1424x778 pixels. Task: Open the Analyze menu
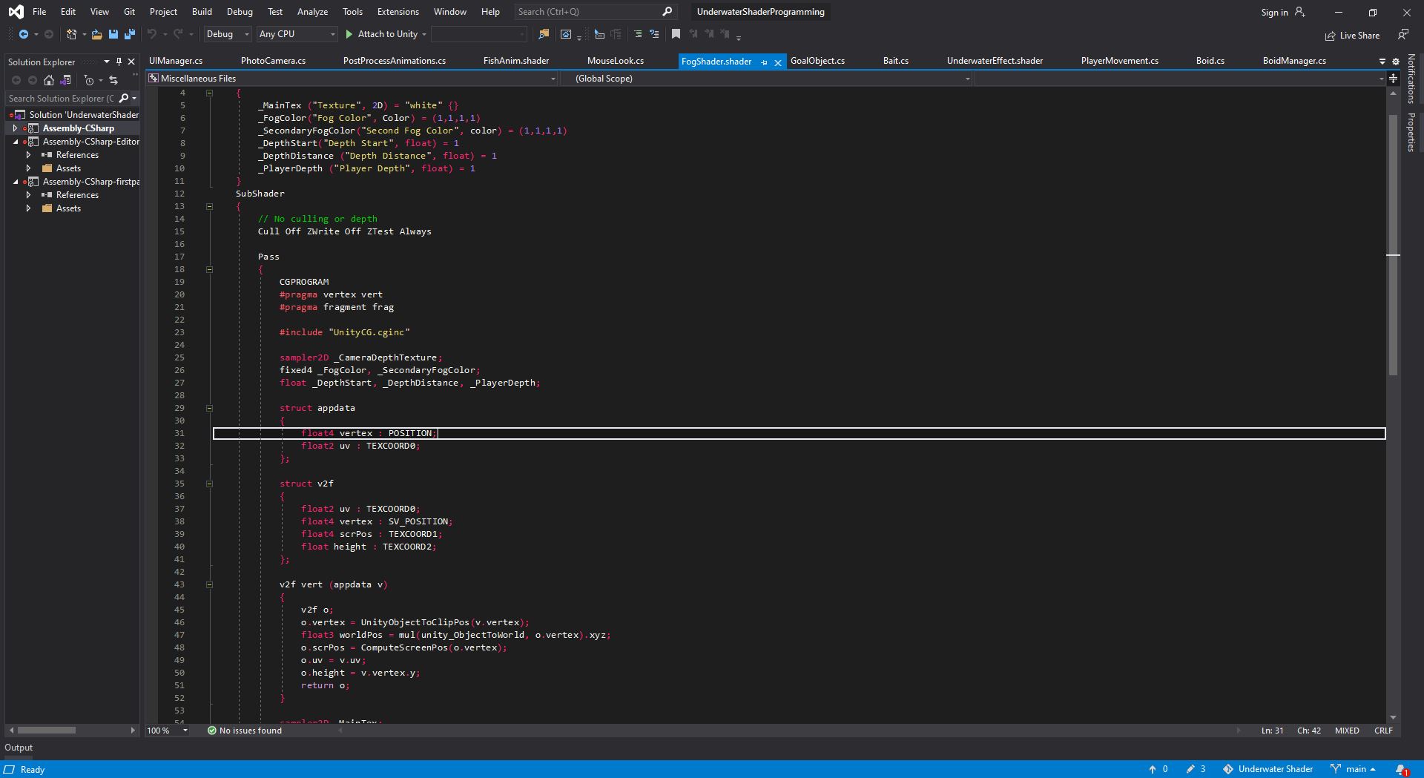pyautogui.click(x=312, y=12)
